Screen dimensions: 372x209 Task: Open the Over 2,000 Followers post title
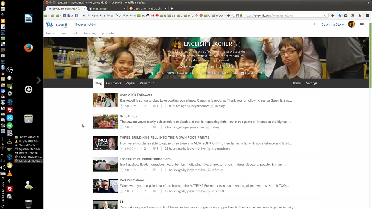pyautogui.click(x=136, y=95)
